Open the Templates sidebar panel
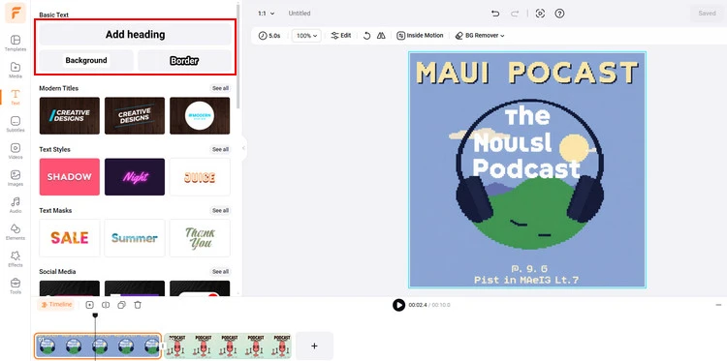The image size is (727, 361). click(x=16, y=43)
